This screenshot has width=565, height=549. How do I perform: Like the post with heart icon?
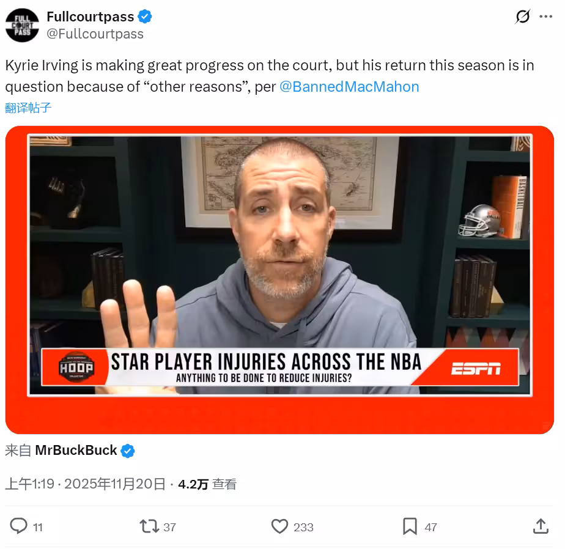[x=279, y=526]
